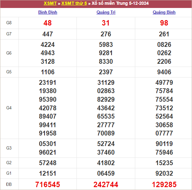Open the XSMT thứ 5 link

(x=74, y=3)
